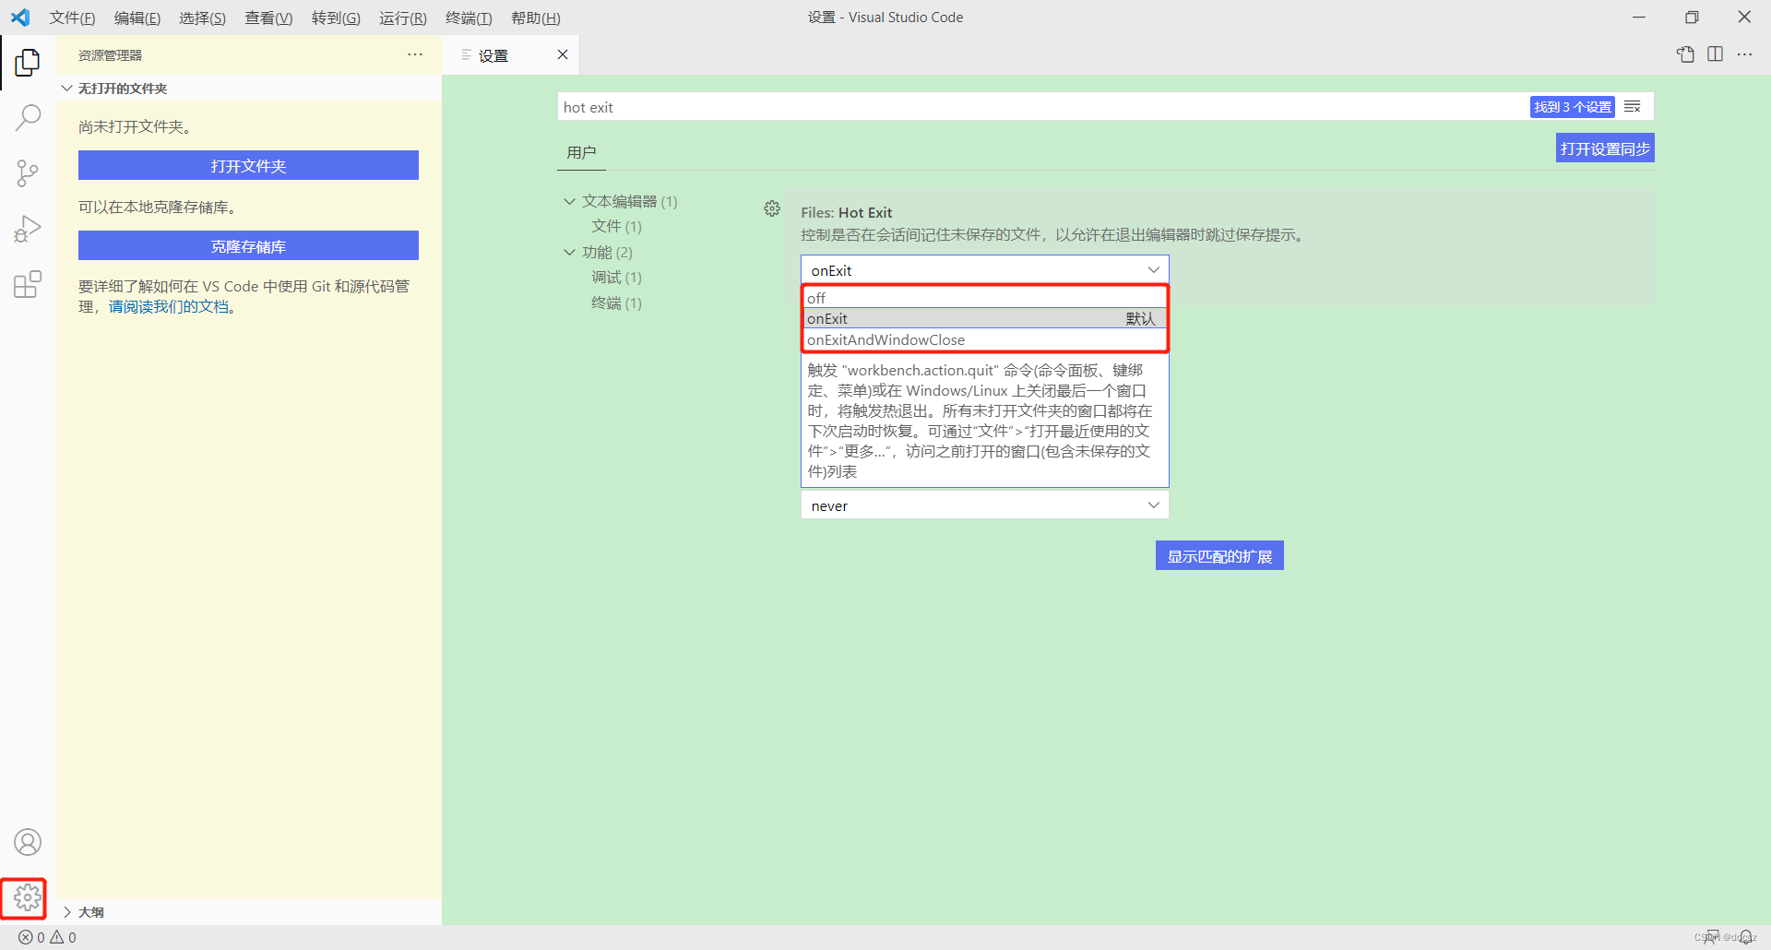1771x950 pixels.
Task: Collapse the 功能 (2) tree group
Action: pyautogui.click(x=599, y=252)
